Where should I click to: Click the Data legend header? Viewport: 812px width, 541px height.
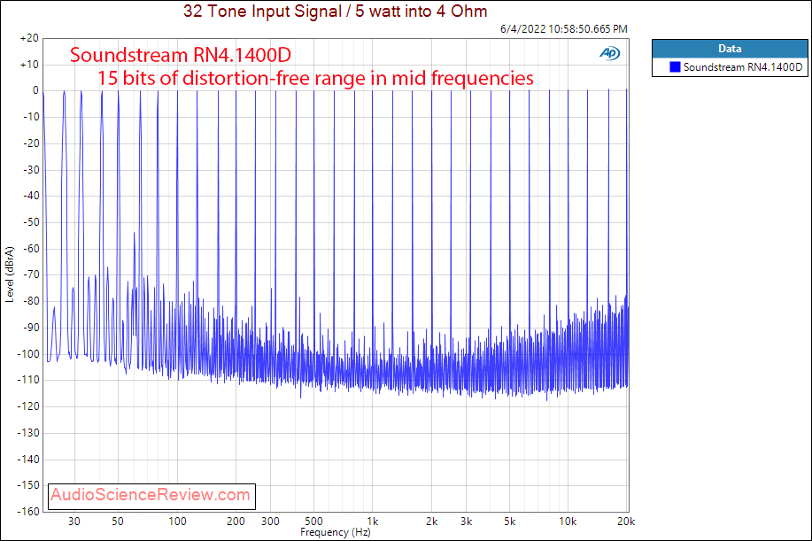coord(730,49)
